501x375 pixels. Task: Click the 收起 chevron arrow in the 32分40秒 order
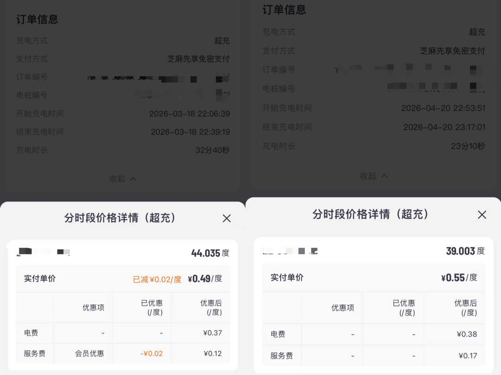point(133,179)
